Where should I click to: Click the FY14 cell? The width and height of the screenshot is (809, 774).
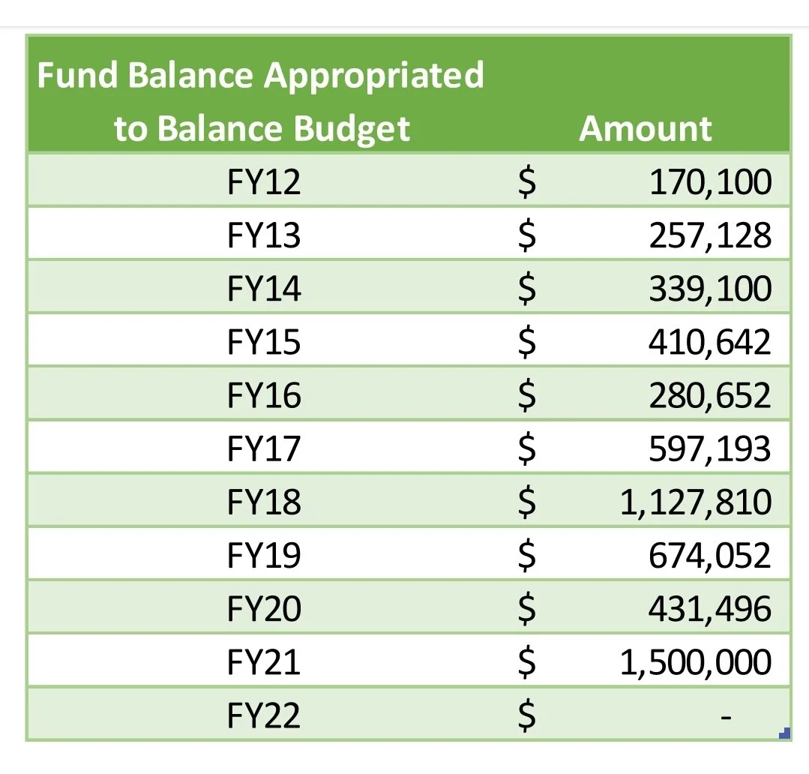264,289
